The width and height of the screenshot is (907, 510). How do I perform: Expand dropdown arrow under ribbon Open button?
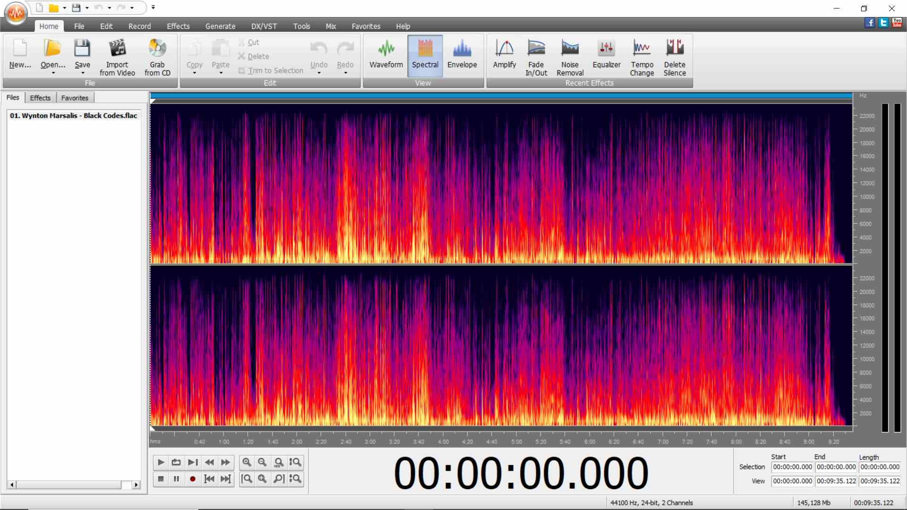[53, 73]
